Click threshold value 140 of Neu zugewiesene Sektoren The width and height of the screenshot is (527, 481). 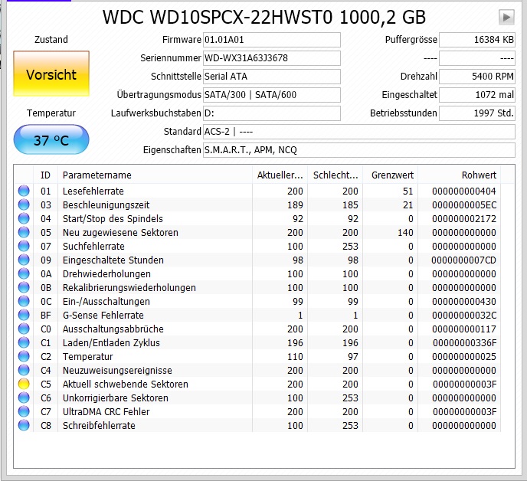coord(405,232)
